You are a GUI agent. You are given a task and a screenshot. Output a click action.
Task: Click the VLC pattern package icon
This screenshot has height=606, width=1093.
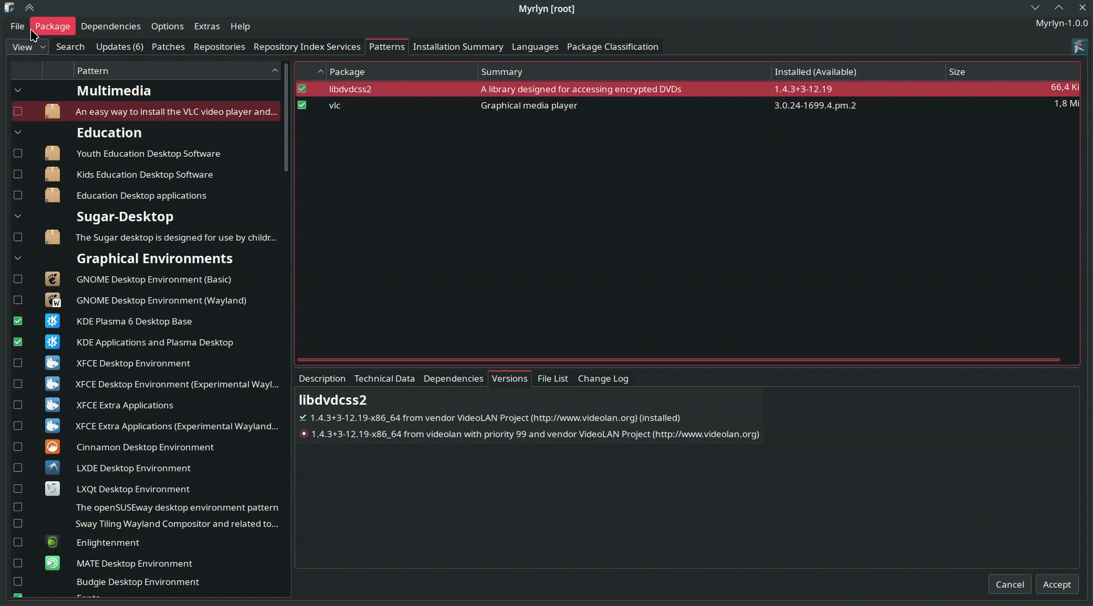pyautogui.click(x=52, y=111)
